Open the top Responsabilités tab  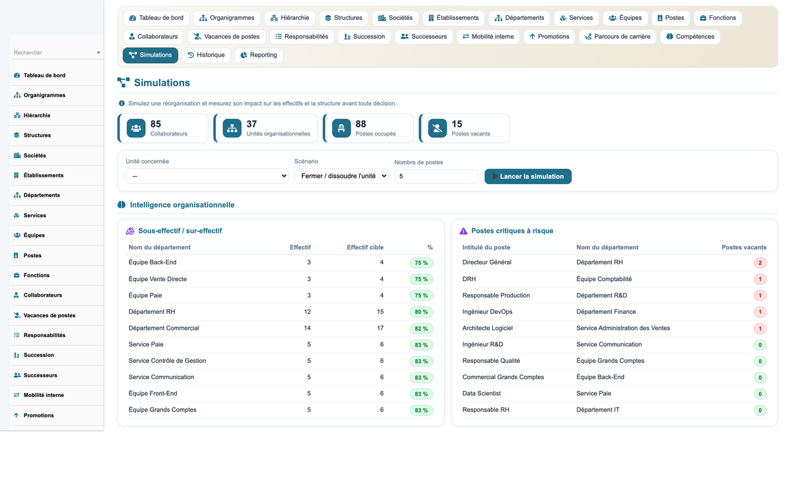[x=302, y=37]
